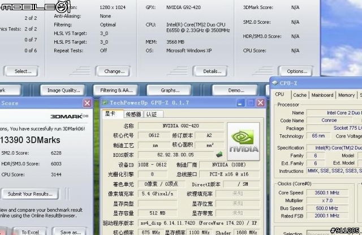Click the 13390 3DMarks score text
This screenshot has width=362, height=235.
30,140
